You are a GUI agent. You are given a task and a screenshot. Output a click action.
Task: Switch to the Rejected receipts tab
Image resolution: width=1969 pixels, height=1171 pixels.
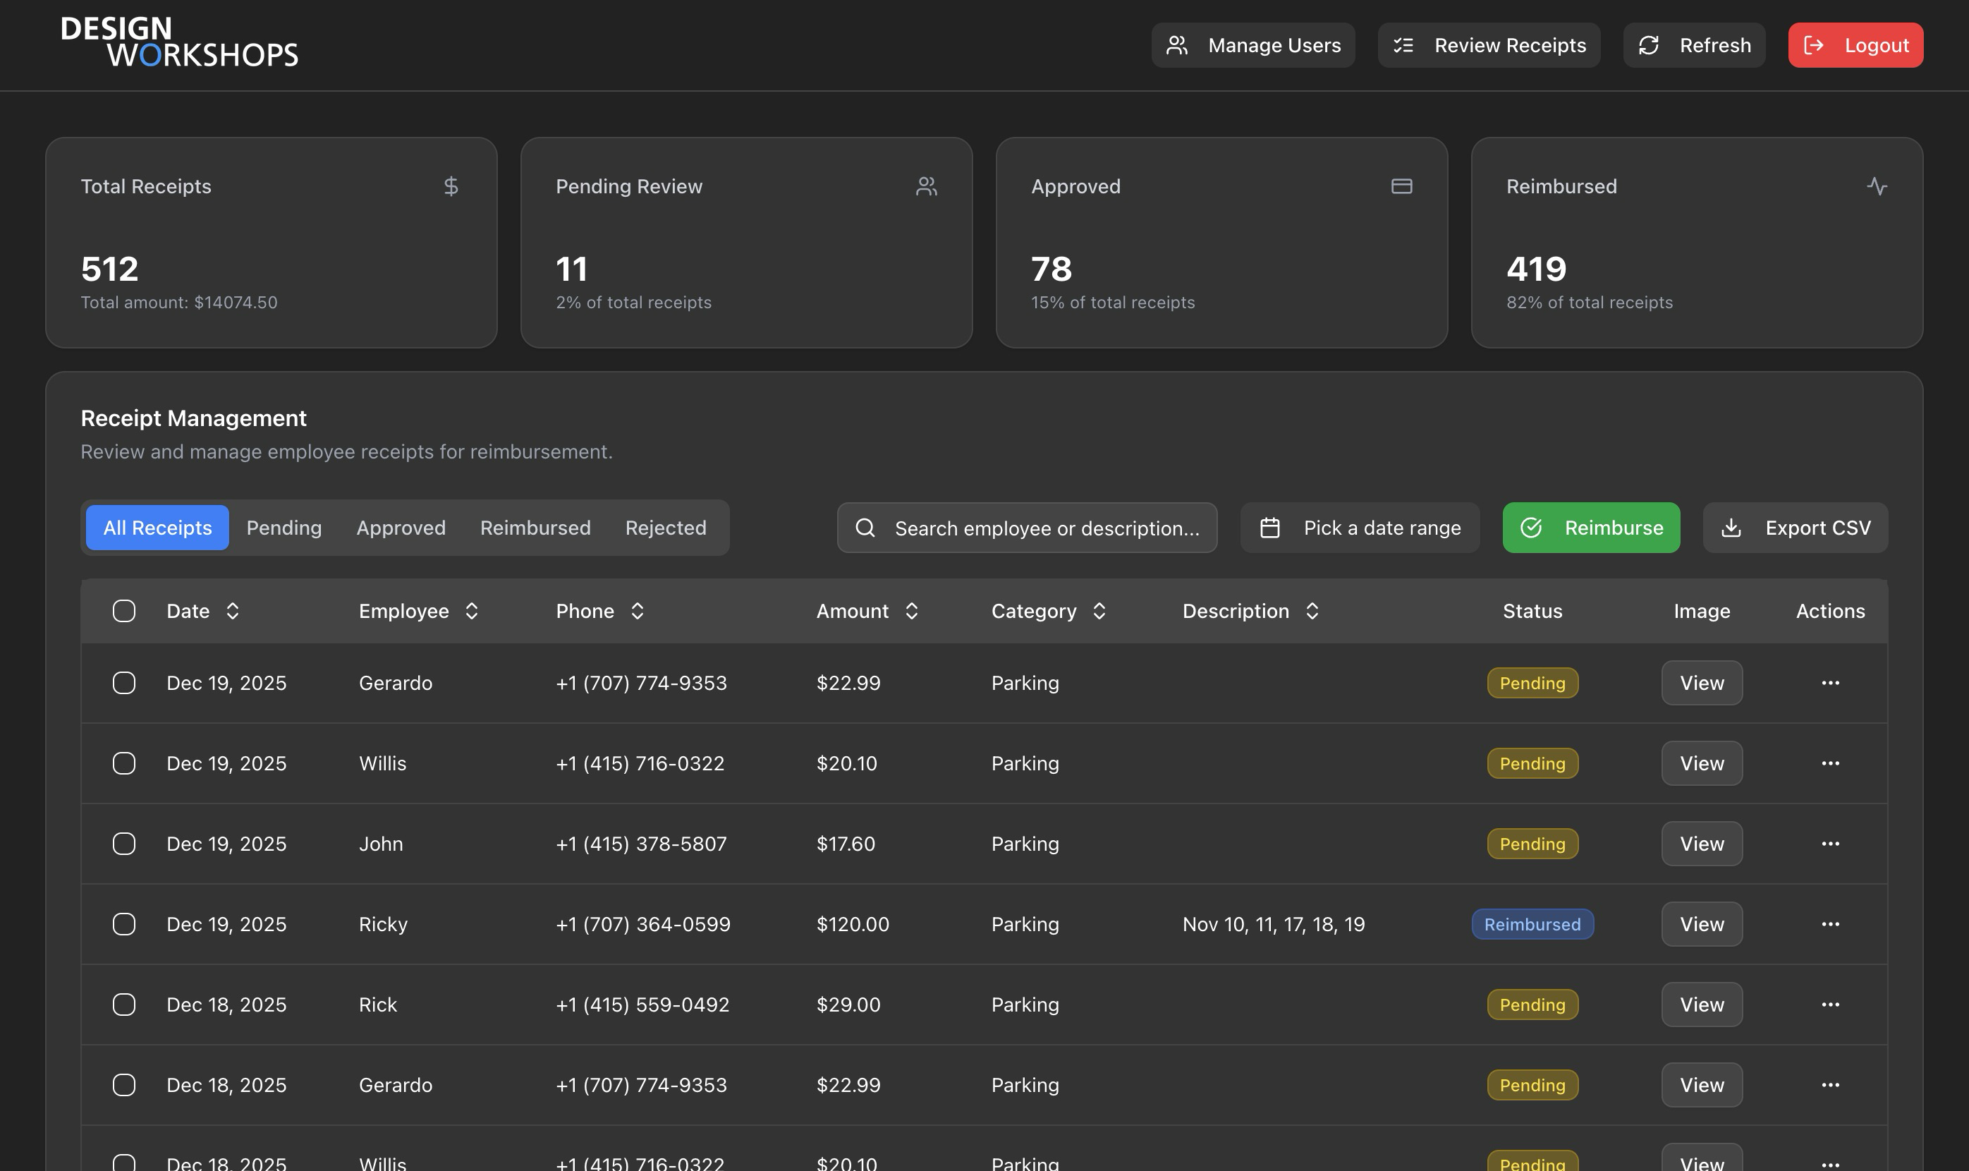666,527
